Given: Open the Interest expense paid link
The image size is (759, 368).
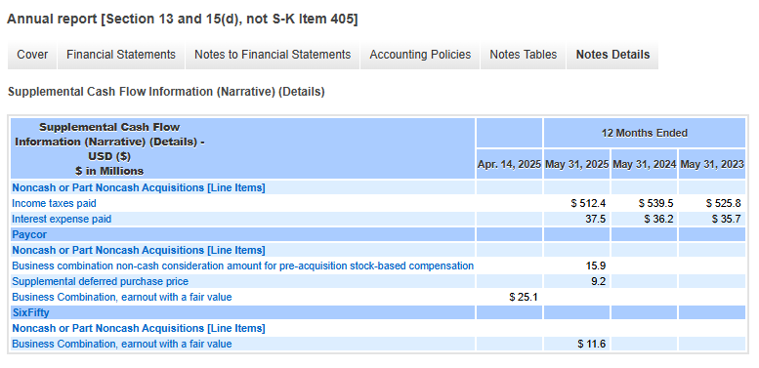Looking at the screenshot, I should (62, 219).
